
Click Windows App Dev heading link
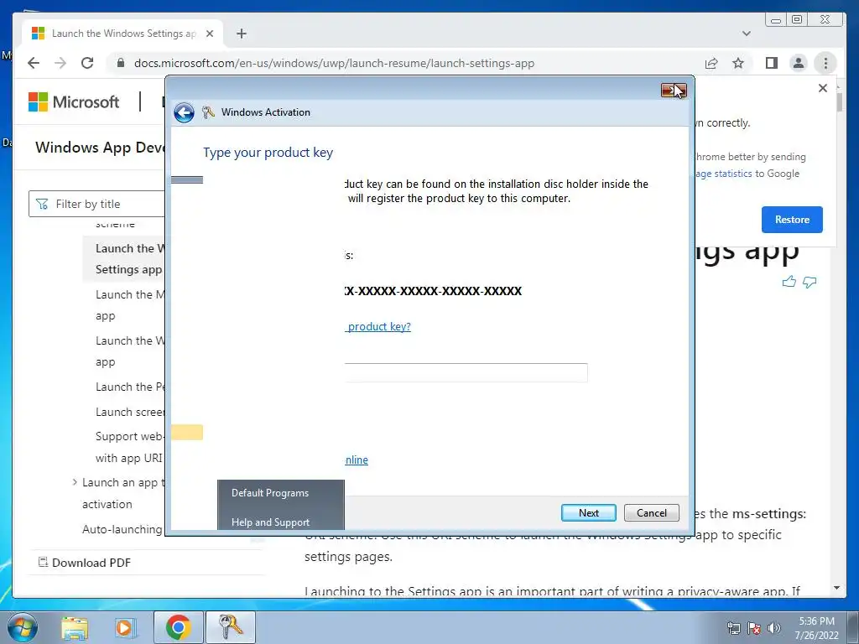pos(100,148)
